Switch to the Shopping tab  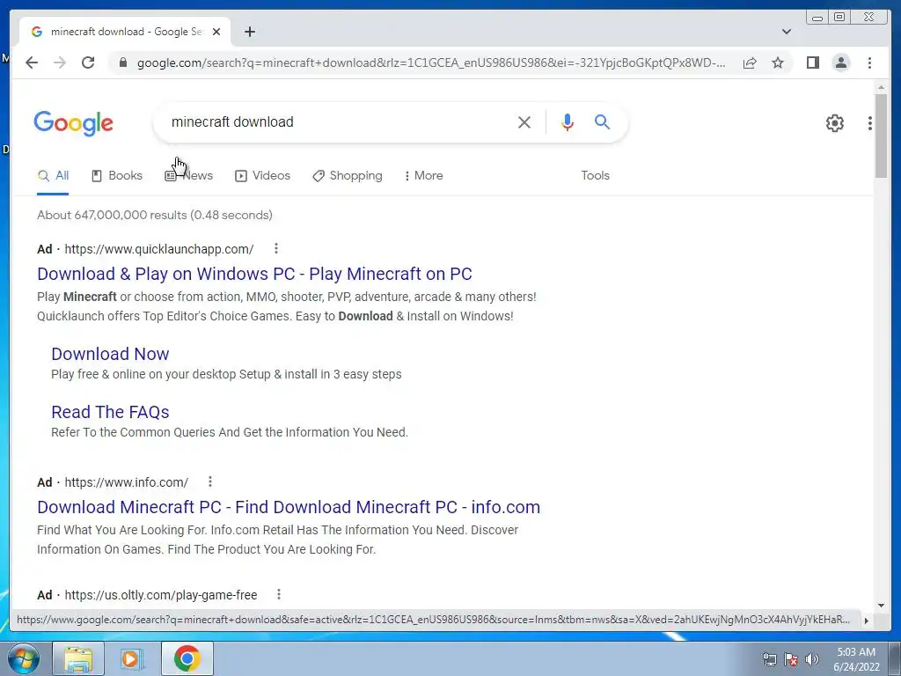(347, 175)
